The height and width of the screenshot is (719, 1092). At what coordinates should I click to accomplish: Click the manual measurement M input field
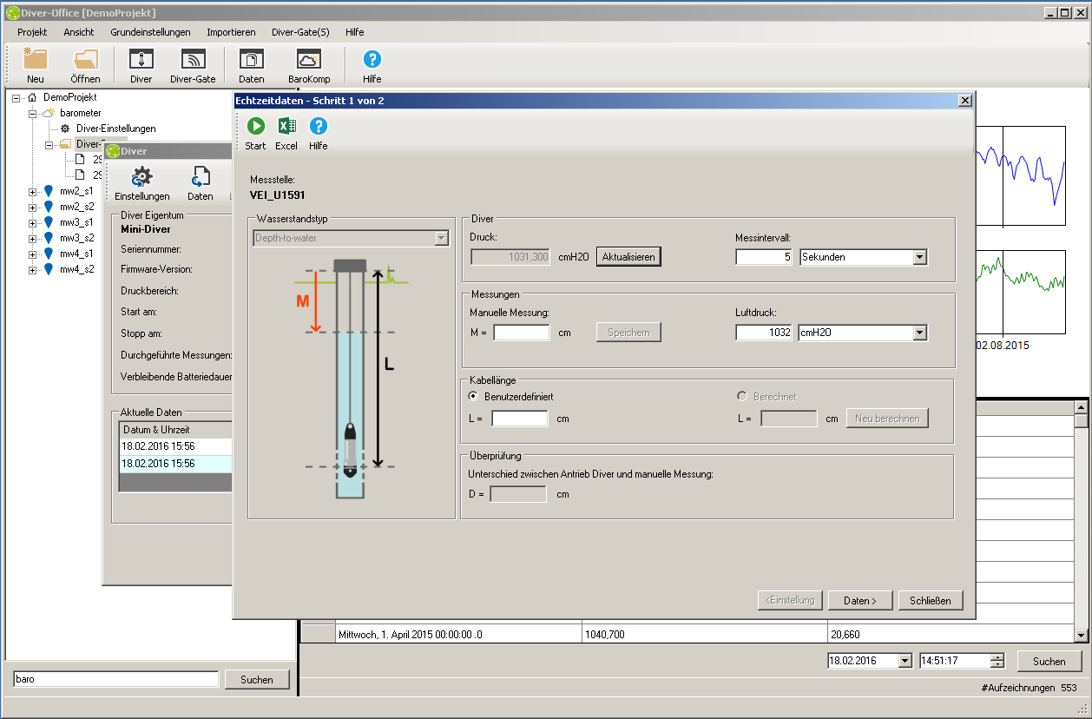pos(522,333)
